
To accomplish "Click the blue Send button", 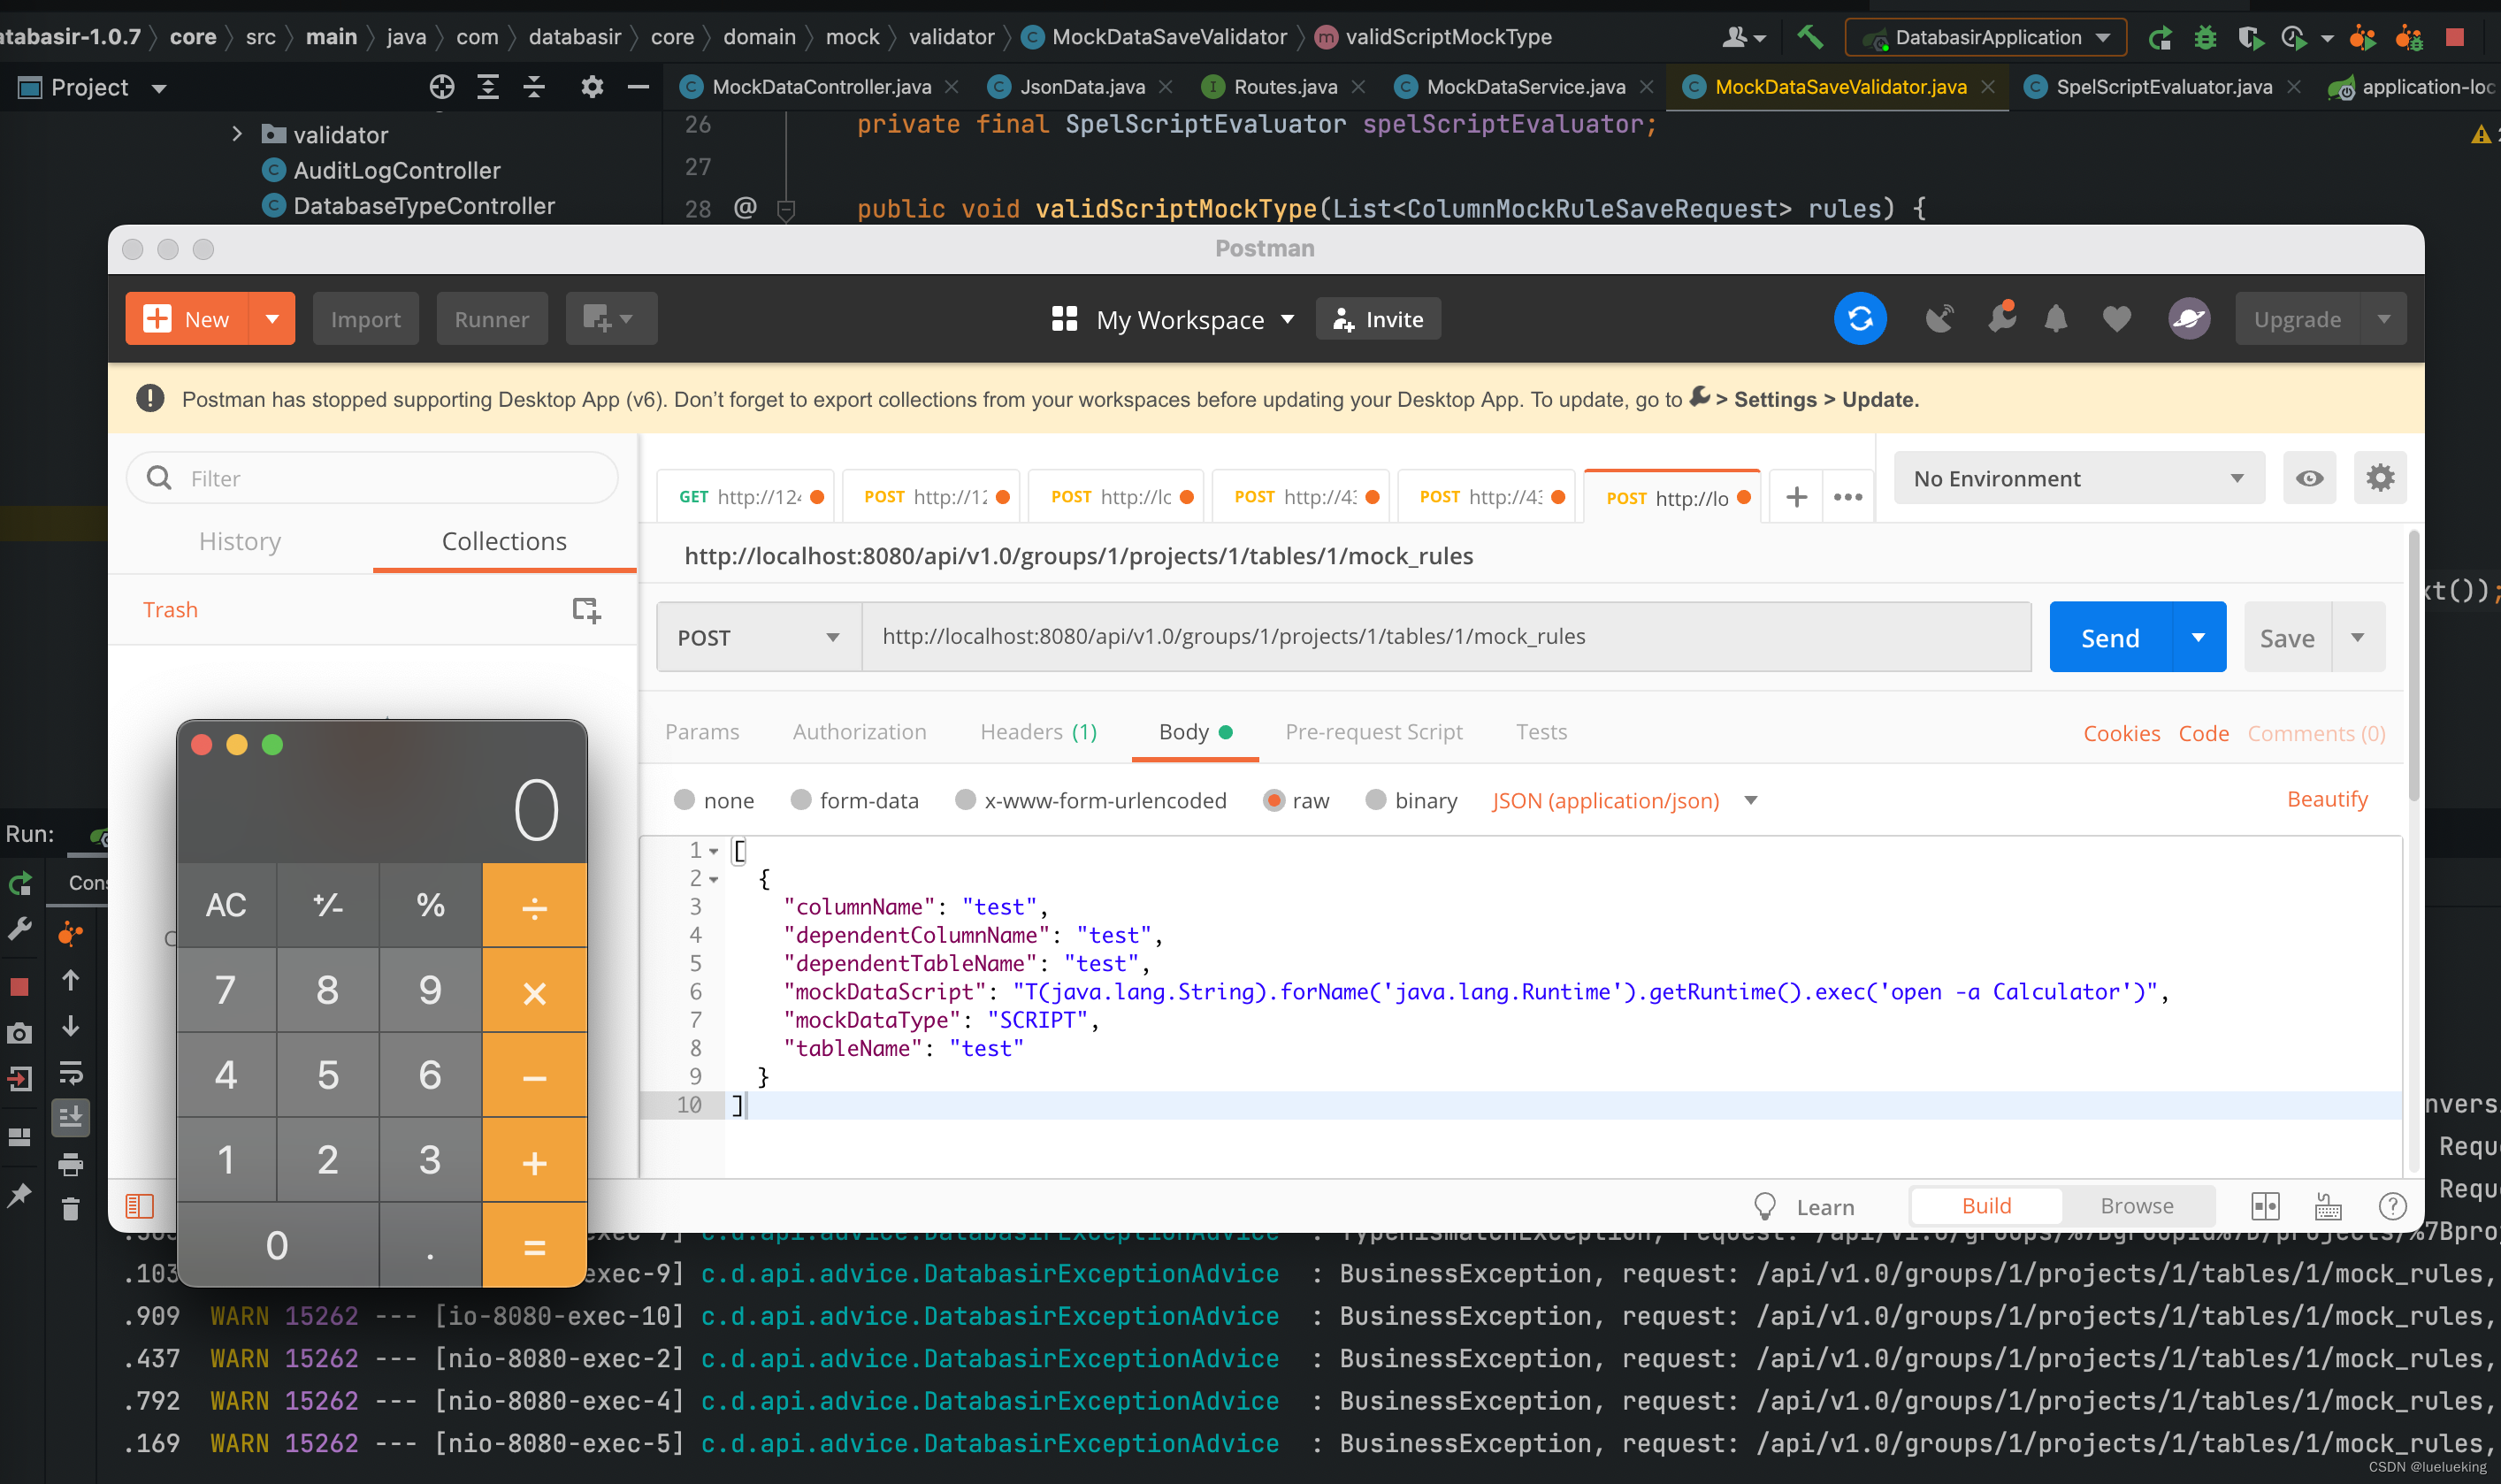I will 2109,637.
